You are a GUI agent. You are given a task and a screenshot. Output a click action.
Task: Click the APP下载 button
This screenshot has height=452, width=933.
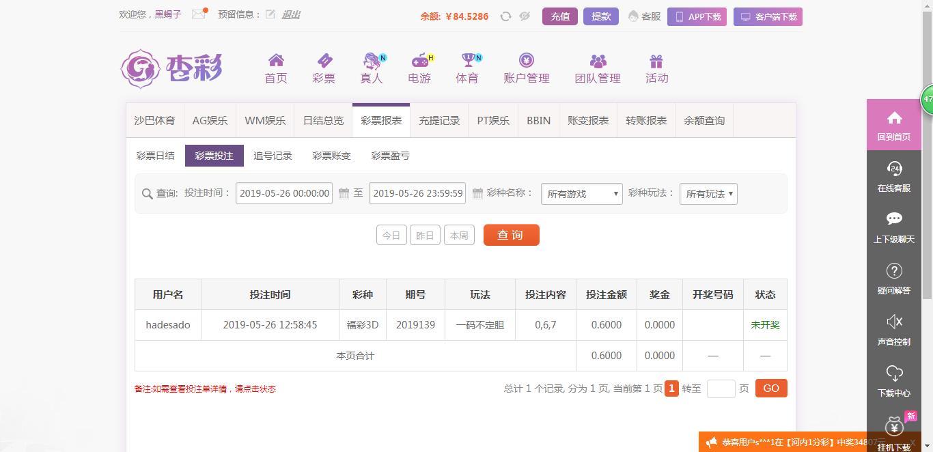point(697,16)
